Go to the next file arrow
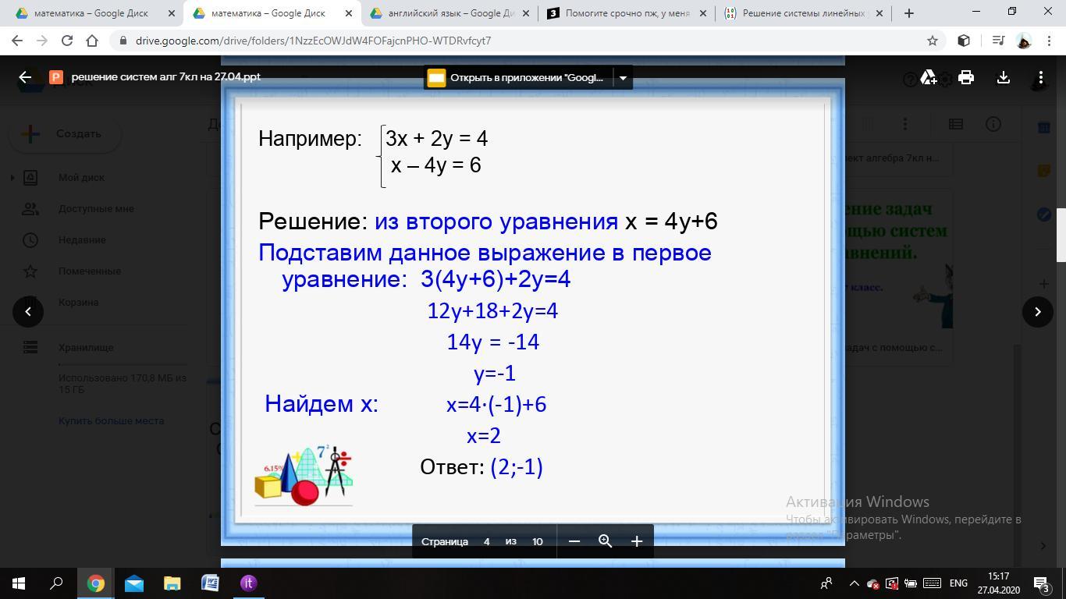Viewport: 1066px width, 599px height. [1038, 312]
